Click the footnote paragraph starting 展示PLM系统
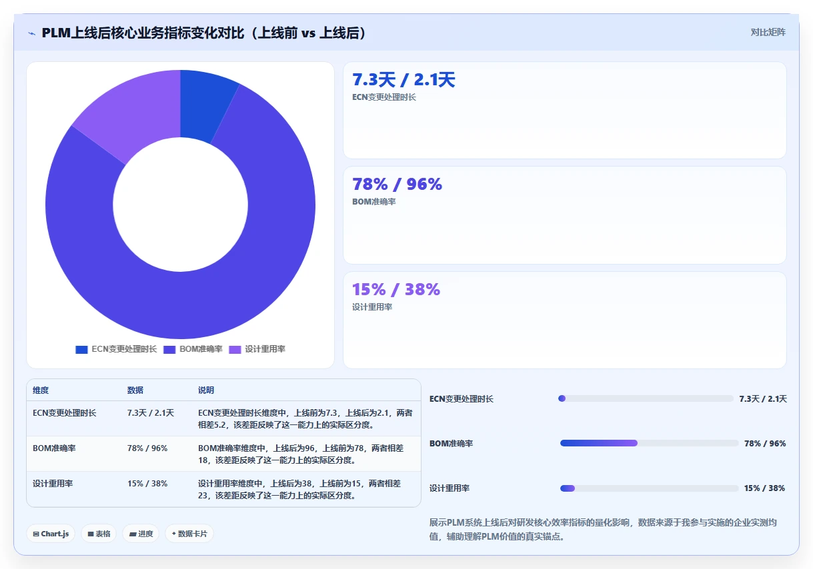Viewport: 813px width, 569px height. [604, 530]
